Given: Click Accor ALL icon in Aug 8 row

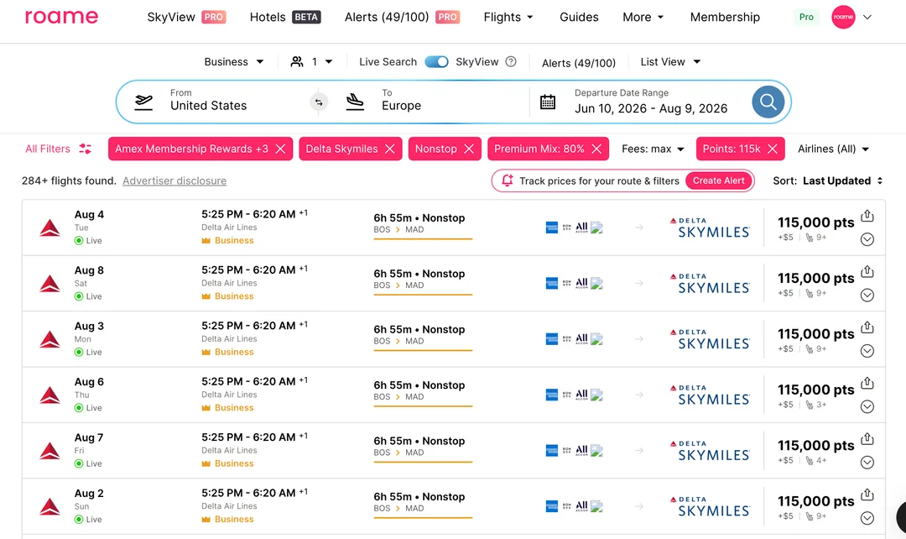Looking at the screenshot, I should click(581, 284).
